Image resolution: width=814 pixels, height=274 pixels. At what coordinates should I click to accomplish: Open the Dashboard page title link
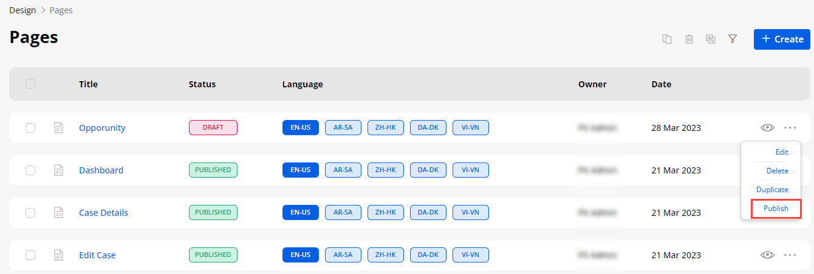pos(101,170)
